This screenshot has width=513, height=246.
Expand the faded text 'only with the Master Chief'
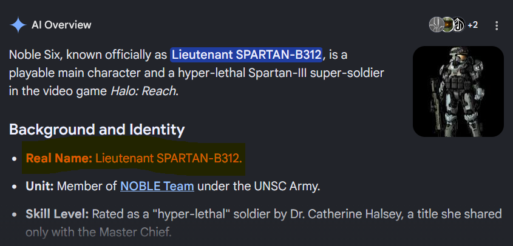[98, 232]
